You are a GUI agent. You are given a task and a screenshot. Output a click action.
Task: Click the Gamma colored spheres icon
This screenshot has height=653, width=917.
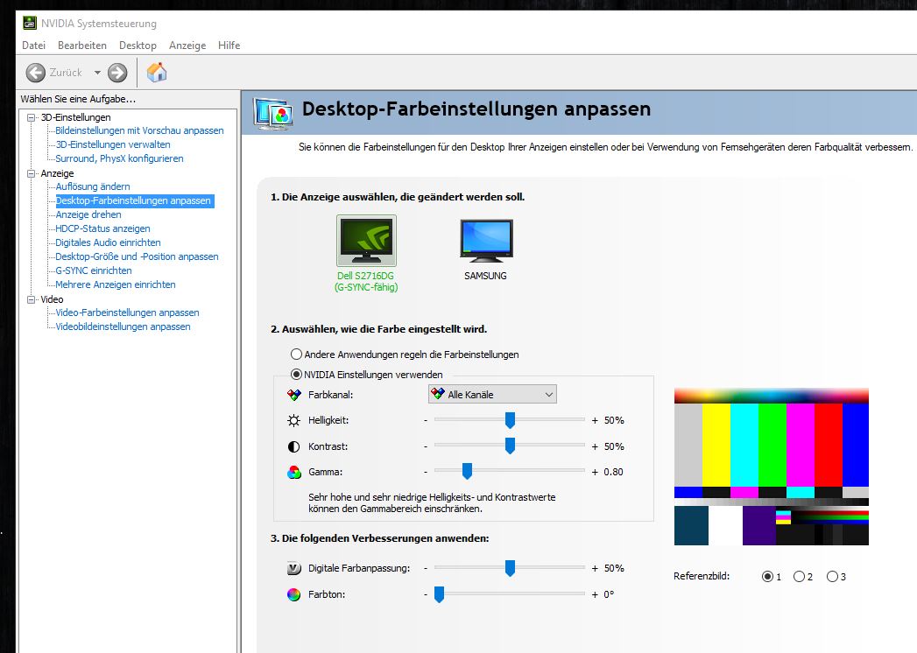tap(294, 472)
